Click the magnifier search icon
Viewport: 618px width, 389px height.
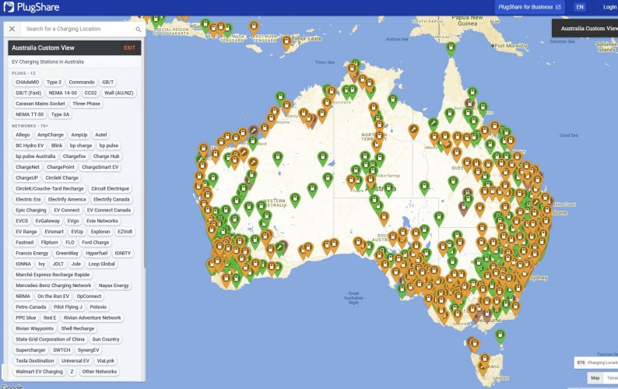138,29
